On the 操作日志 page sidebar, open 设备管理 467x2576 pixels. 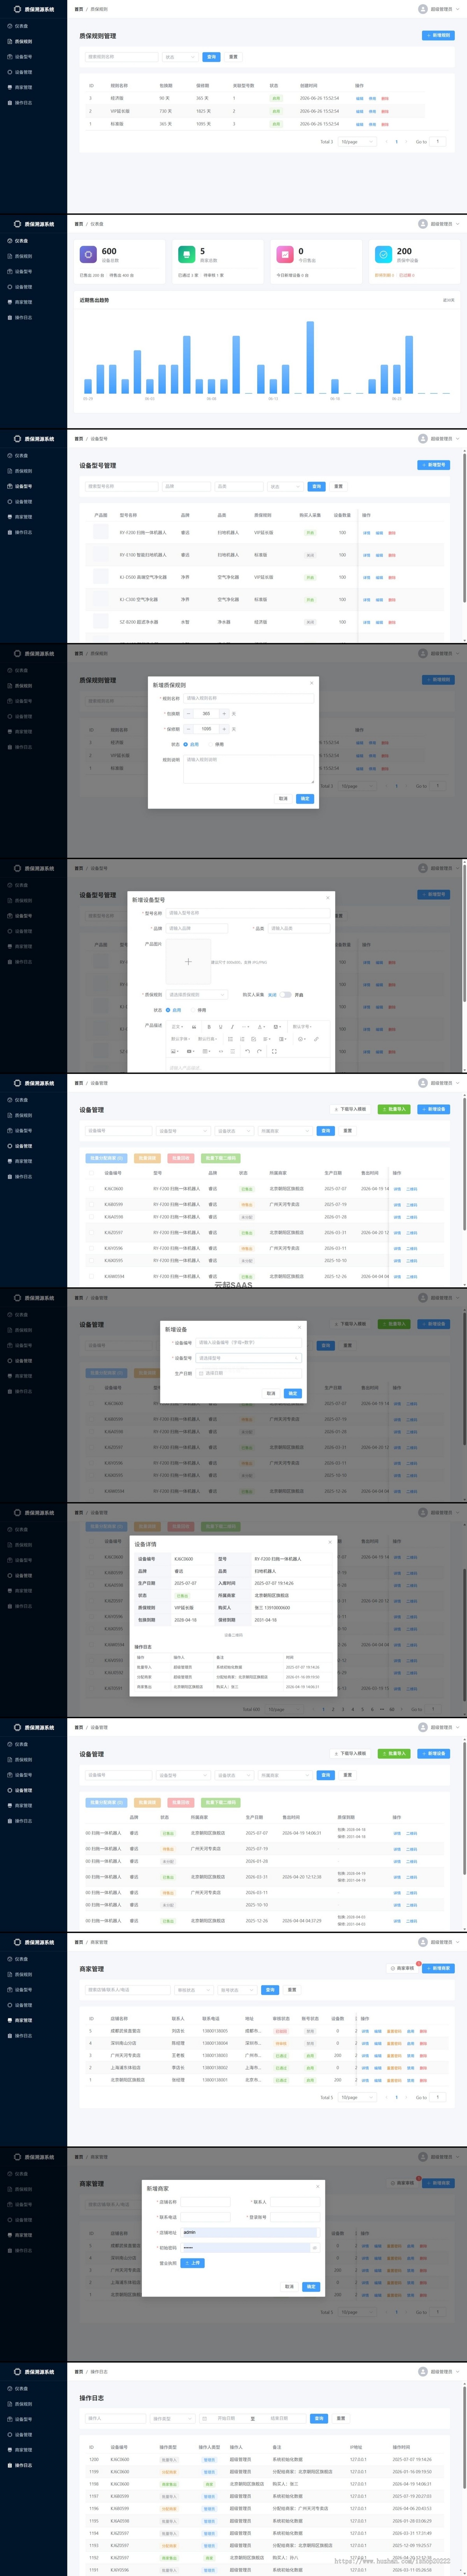pos(23,2434)
